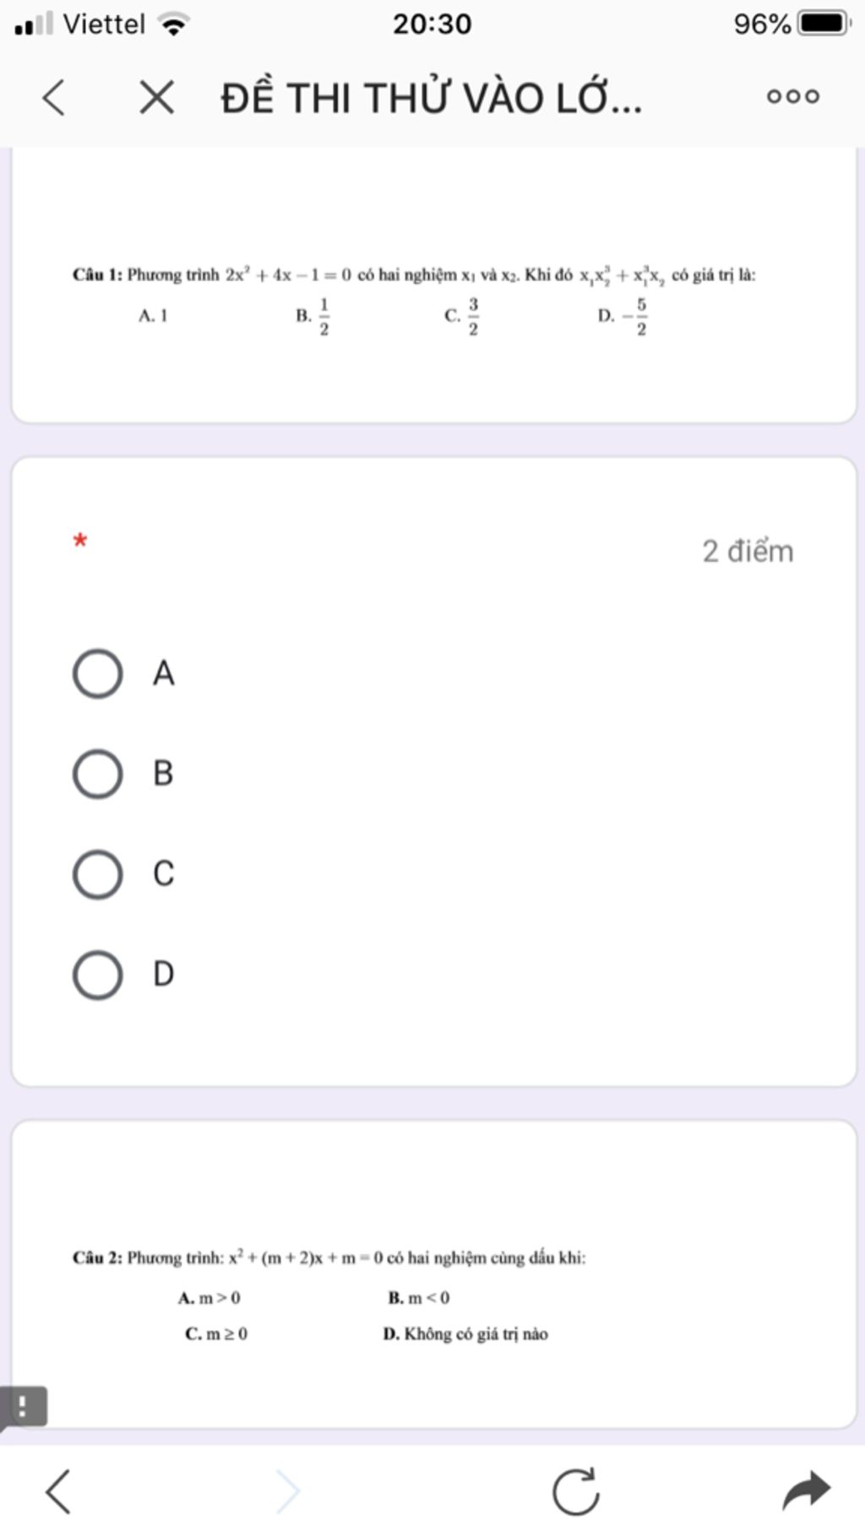This screenshot has height=1538, width=865.
Task: Tap the forward arrow in bottom bar
Action: click(288, 1491)
